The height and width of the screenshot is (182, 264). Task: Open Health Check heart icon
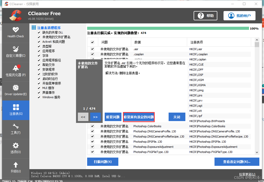[16, 30]
